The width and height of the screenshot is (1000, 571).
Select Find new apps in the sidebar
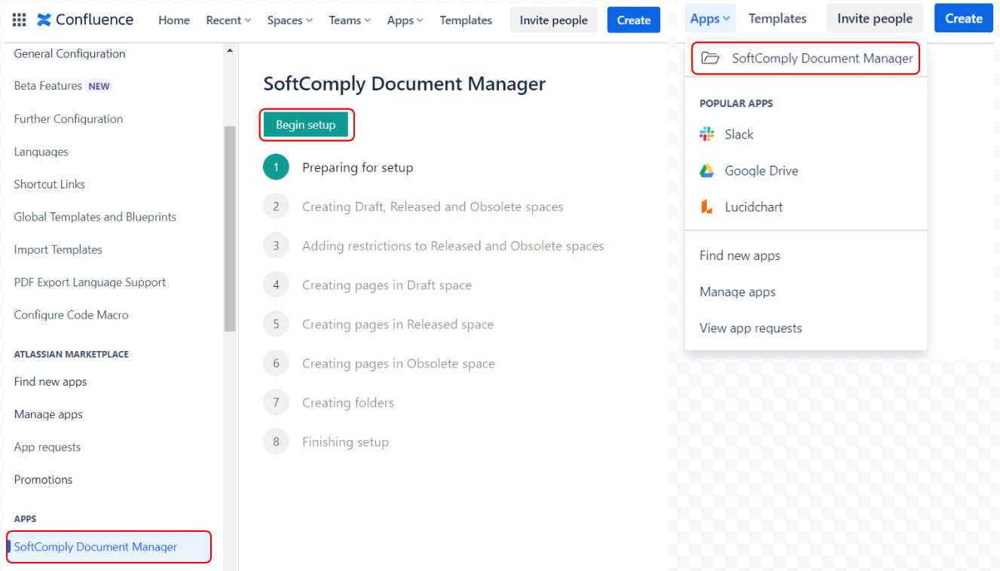50,381
